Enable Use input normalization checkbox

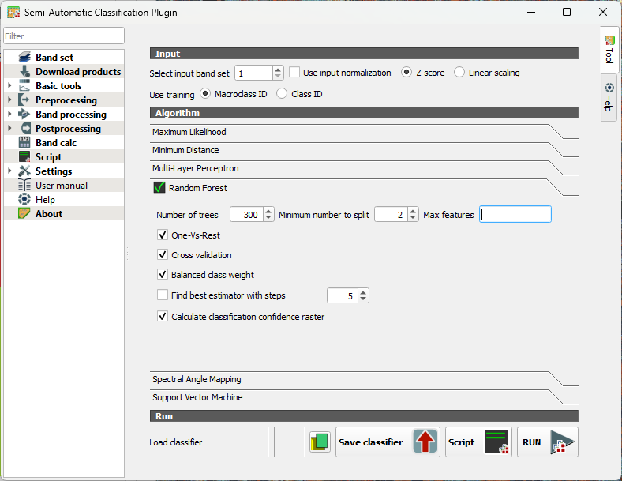click(x=294, y=73)
